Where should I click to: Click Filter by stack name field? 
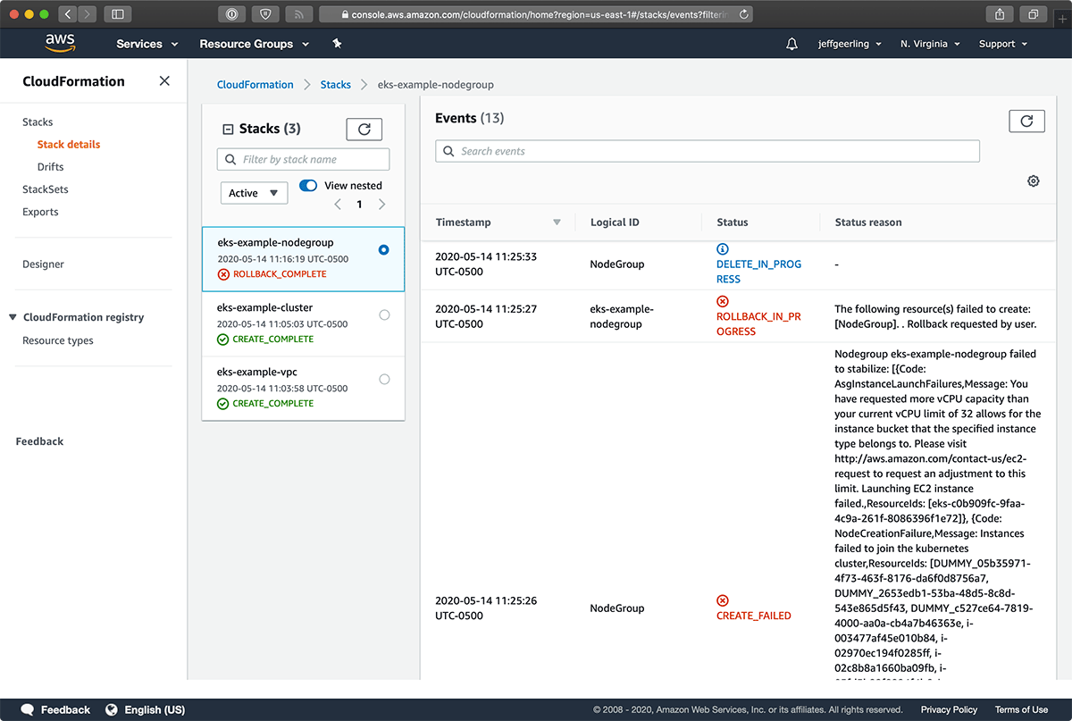pyautogui.click(x=303, y=159)
